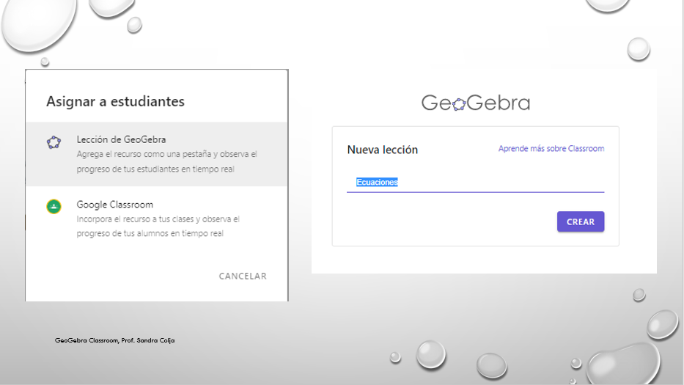Click the footer text 'GeoGebra Classroom, Prof. Sandra Colja'
The image size is (684, 385).
[114, 340]
